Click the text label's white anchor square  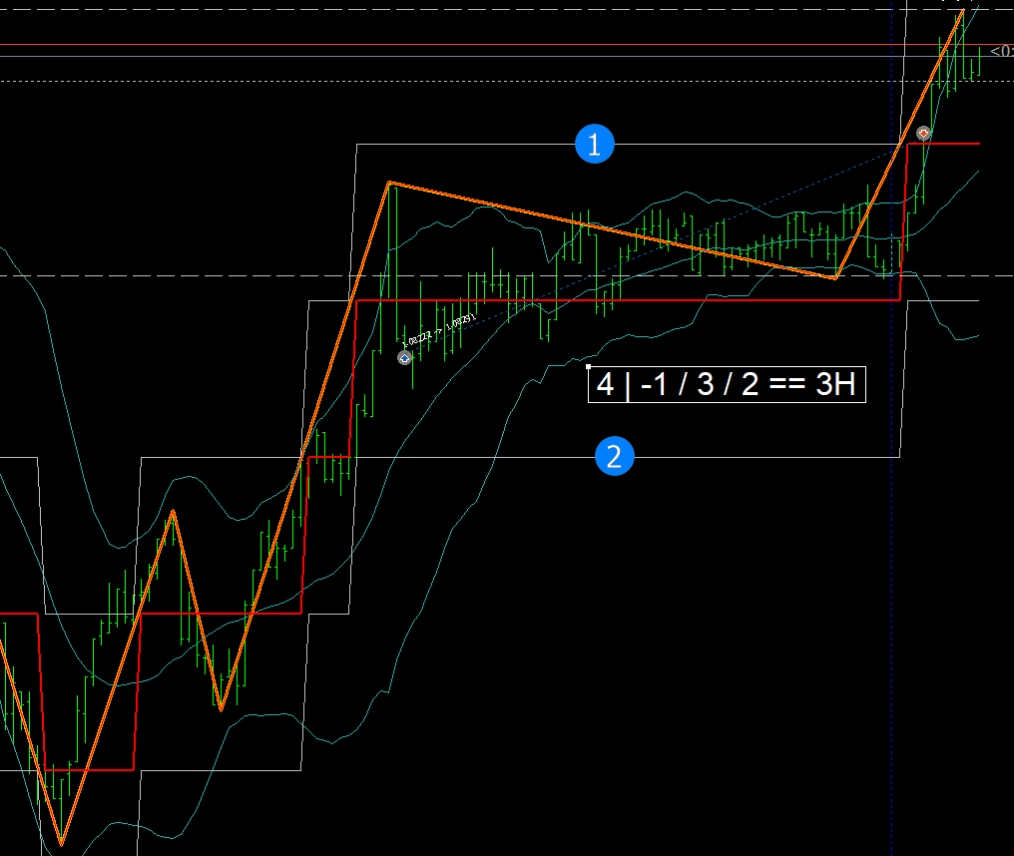589,367
